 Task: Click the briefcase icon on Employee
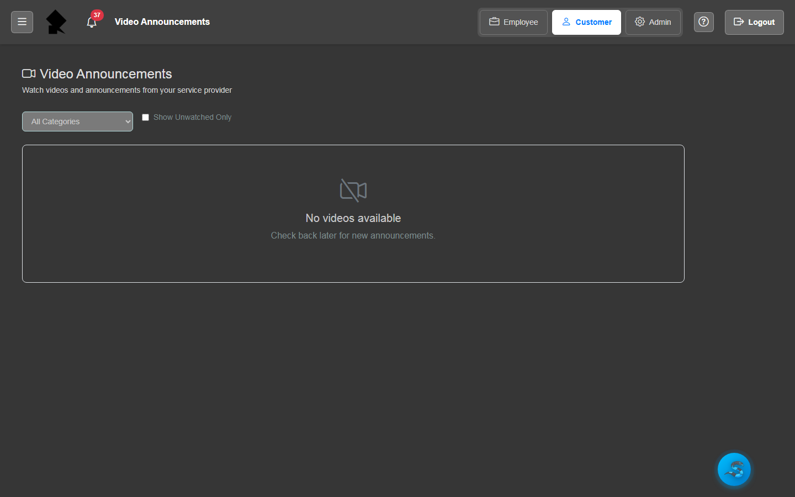(x=494, y=22)
